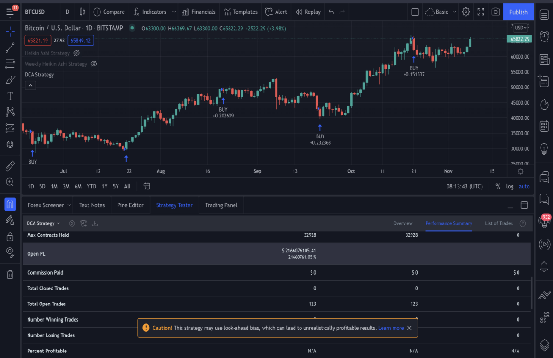This screenshot has height=358, width=553.
Task: Redo the chart action
Action: pos(342,12)
